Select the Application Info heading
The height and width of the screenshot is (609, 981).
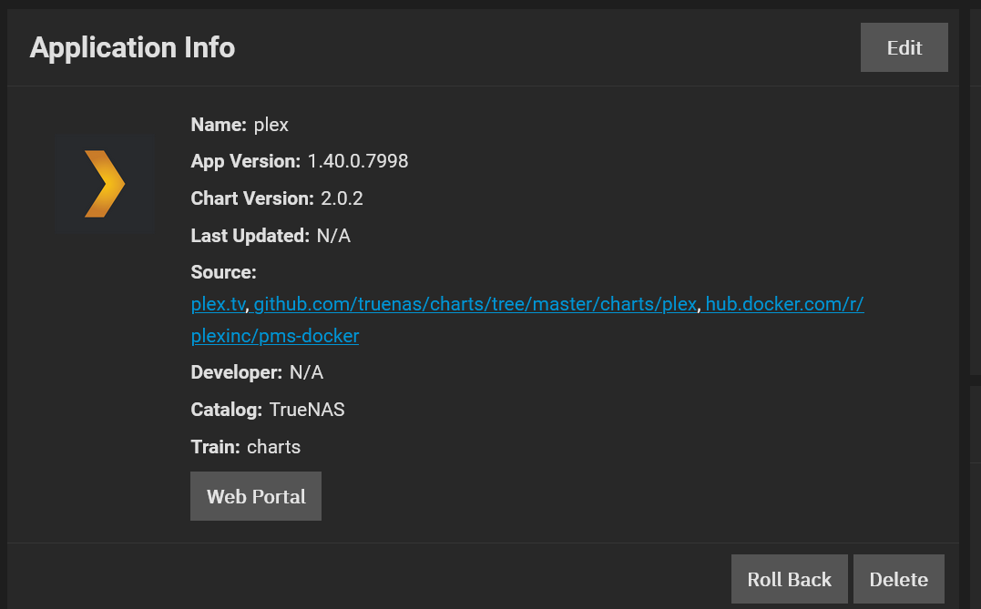[x=133, y=47]
